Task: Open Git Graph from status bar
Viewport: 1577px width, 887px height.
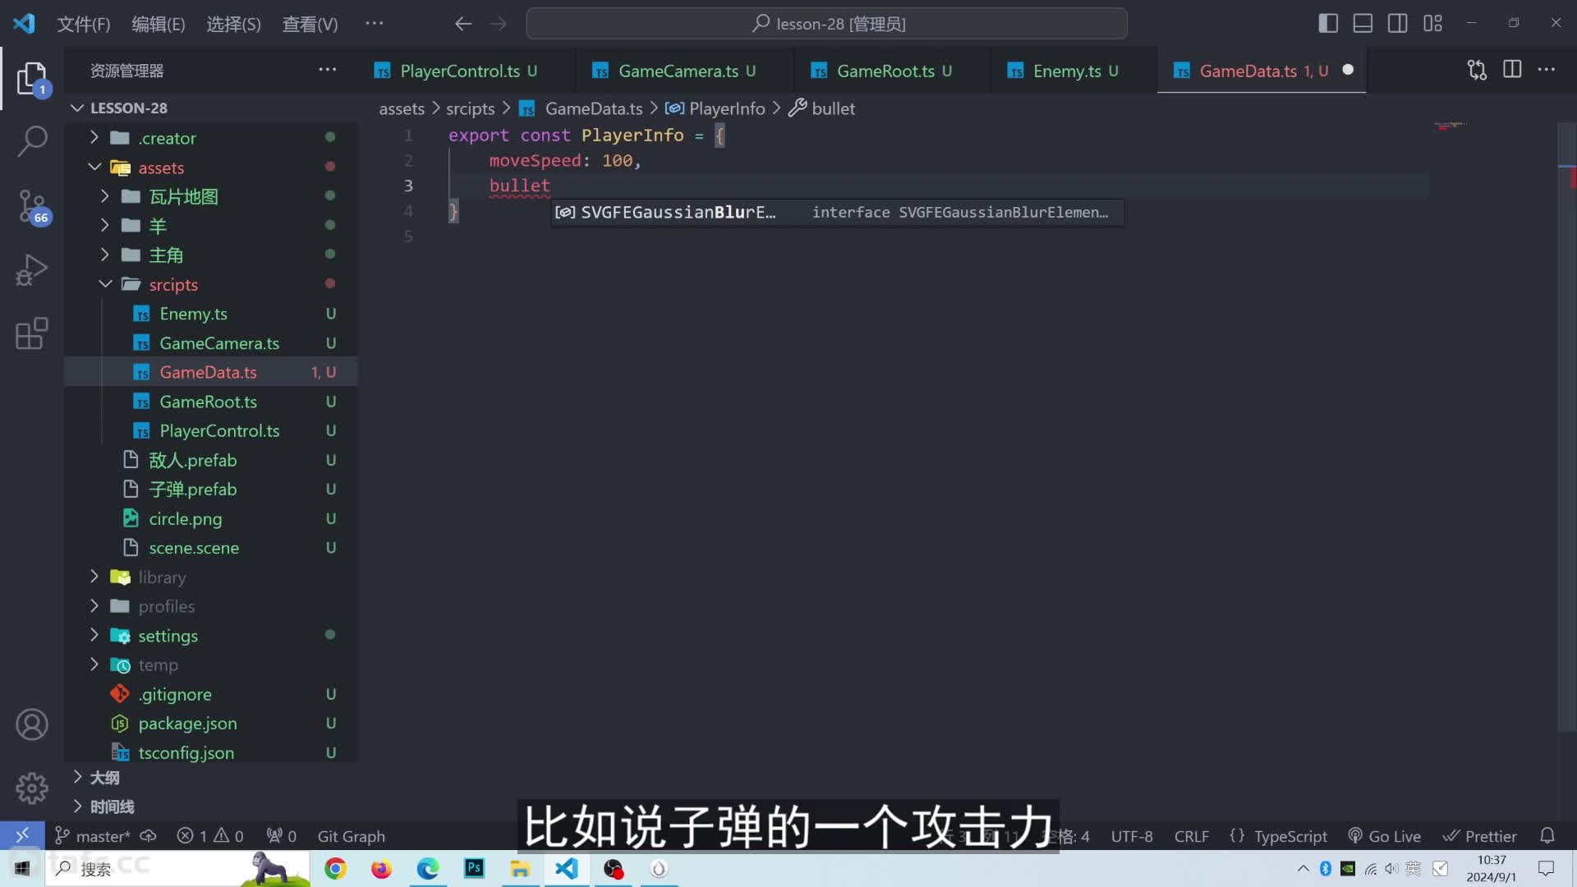Action: point(351,836)
